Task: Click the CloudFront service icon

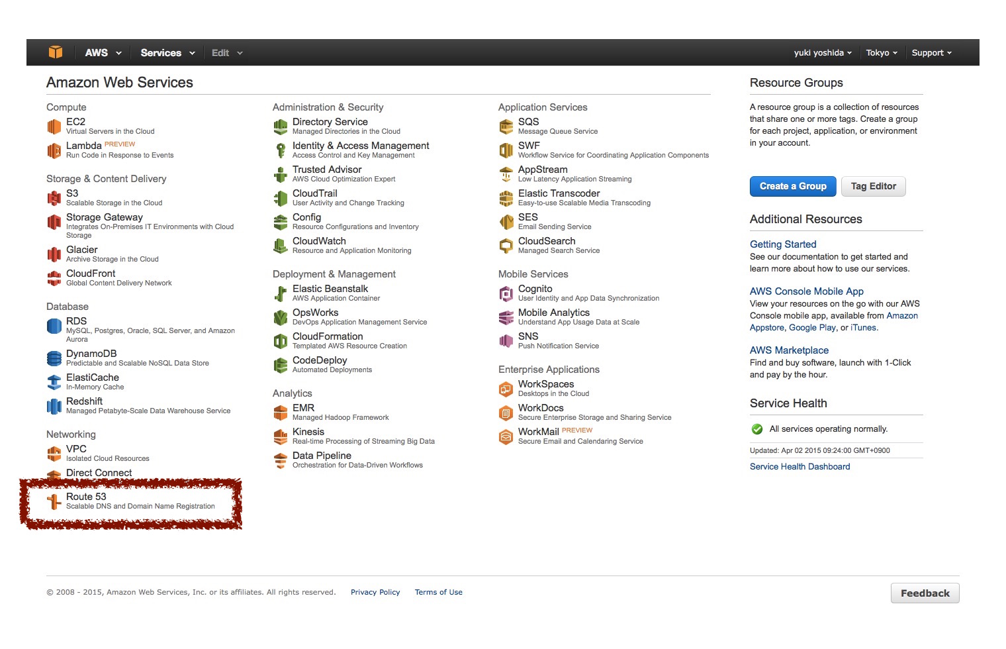Action: [54, 278]
